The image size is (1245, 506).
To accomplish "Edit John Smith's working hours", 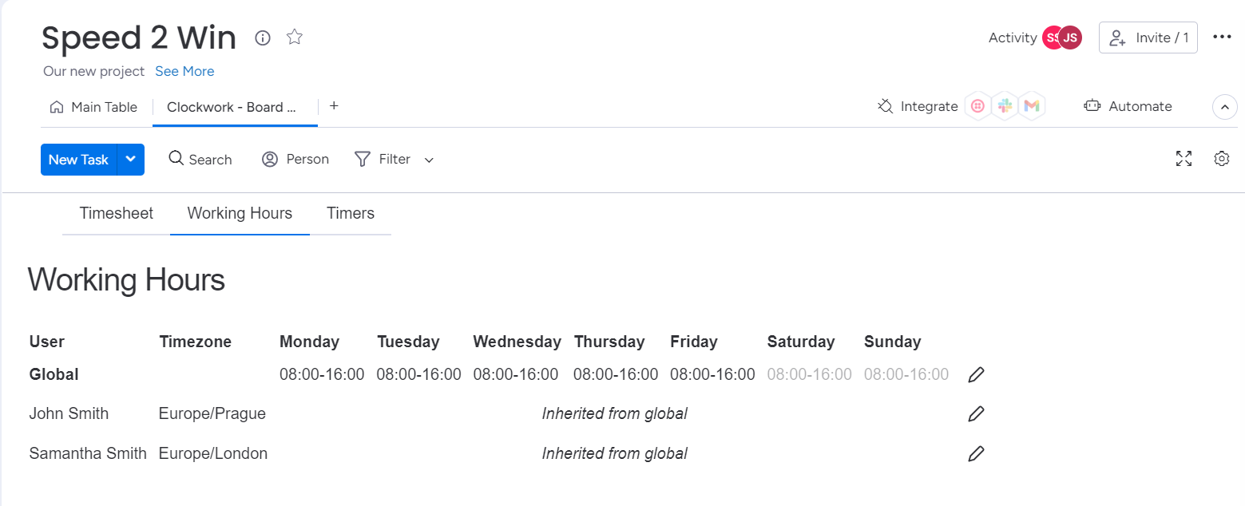I will click(x=975, y=413).
